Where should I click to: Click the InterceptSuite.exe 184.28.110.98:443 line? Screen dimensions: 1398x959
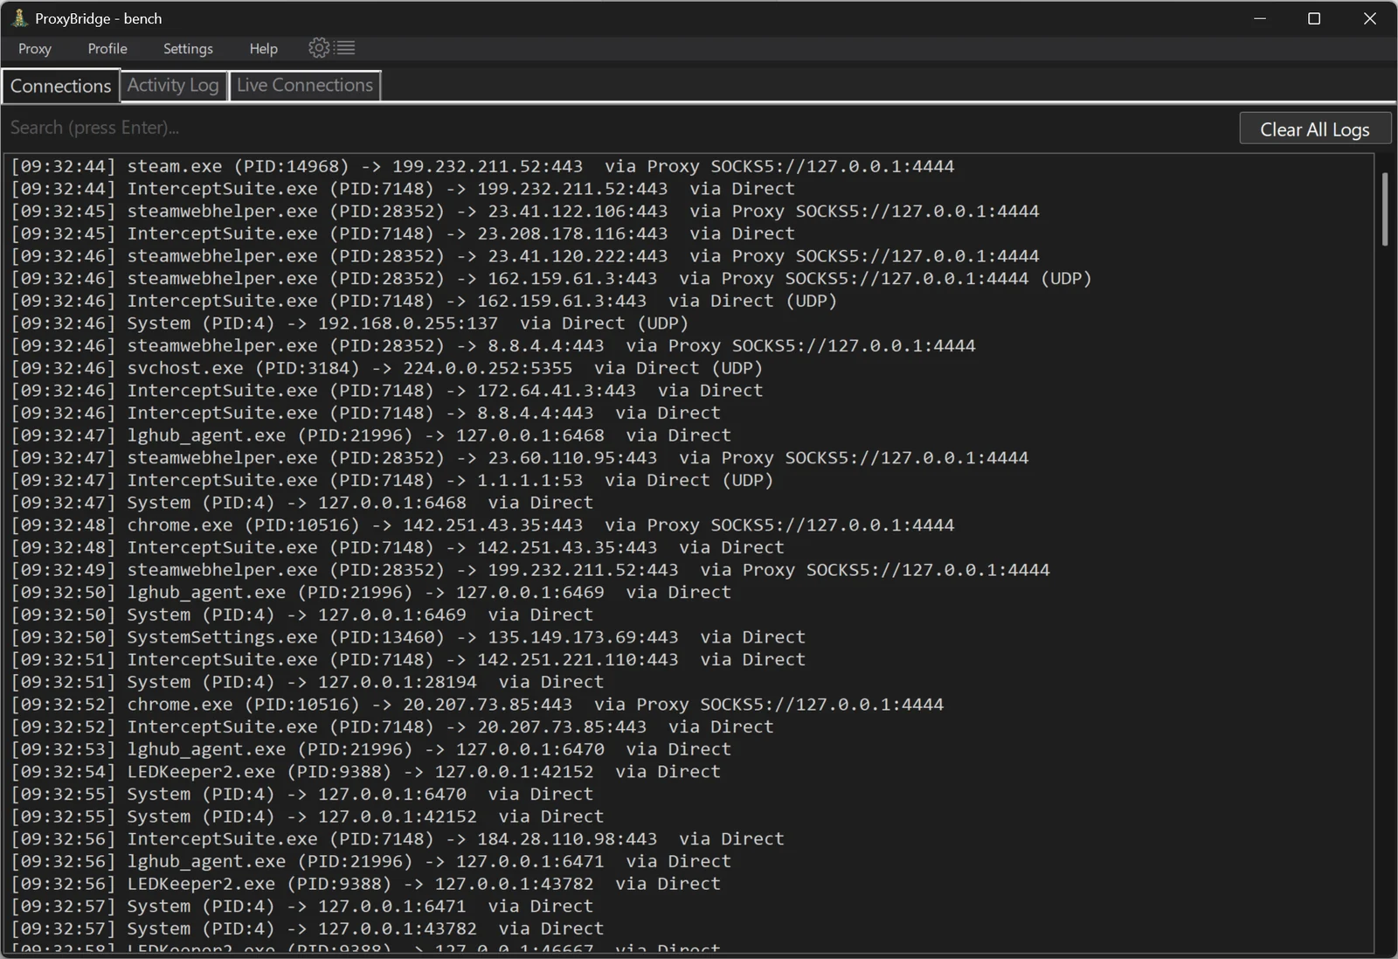[398, 839]
